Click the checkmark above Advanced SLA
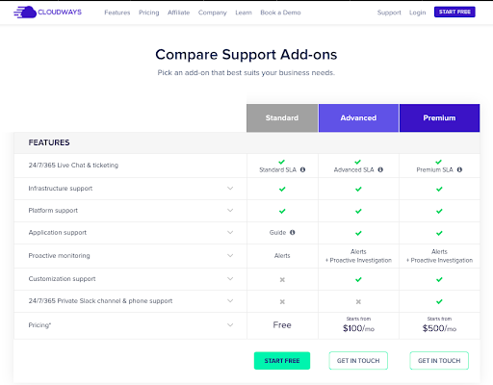The width and height of the screenshot is (493, 385). [x=358, y=162]
